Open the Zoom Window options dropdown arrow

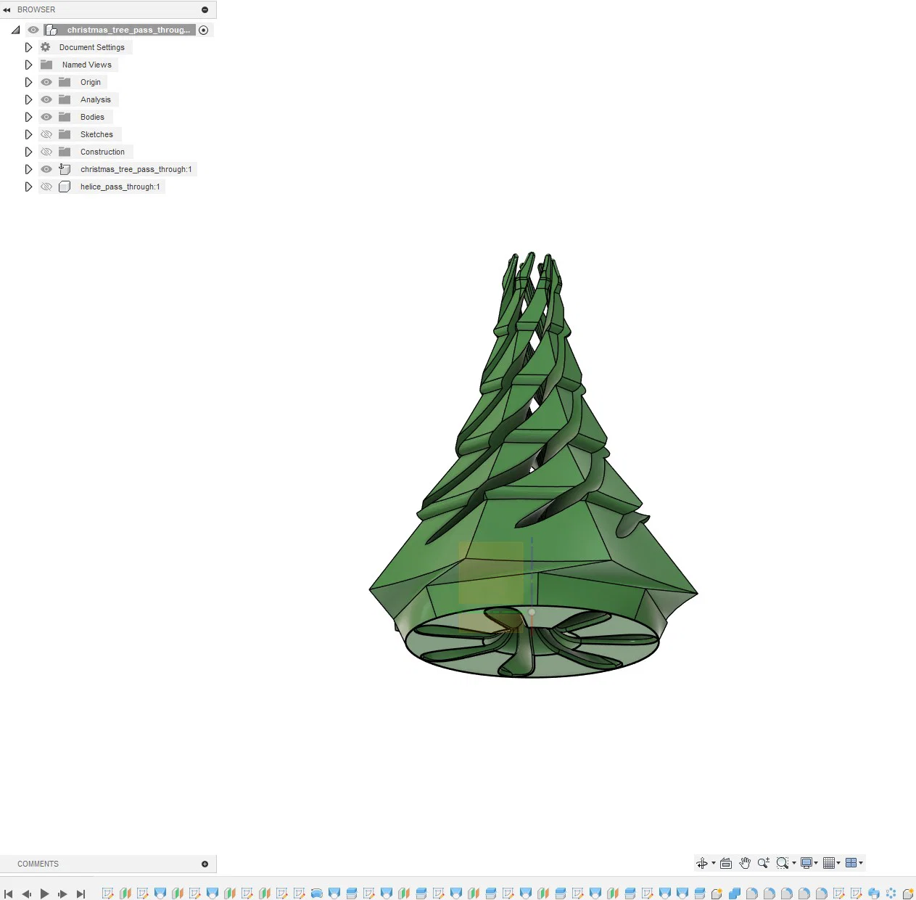794,863
